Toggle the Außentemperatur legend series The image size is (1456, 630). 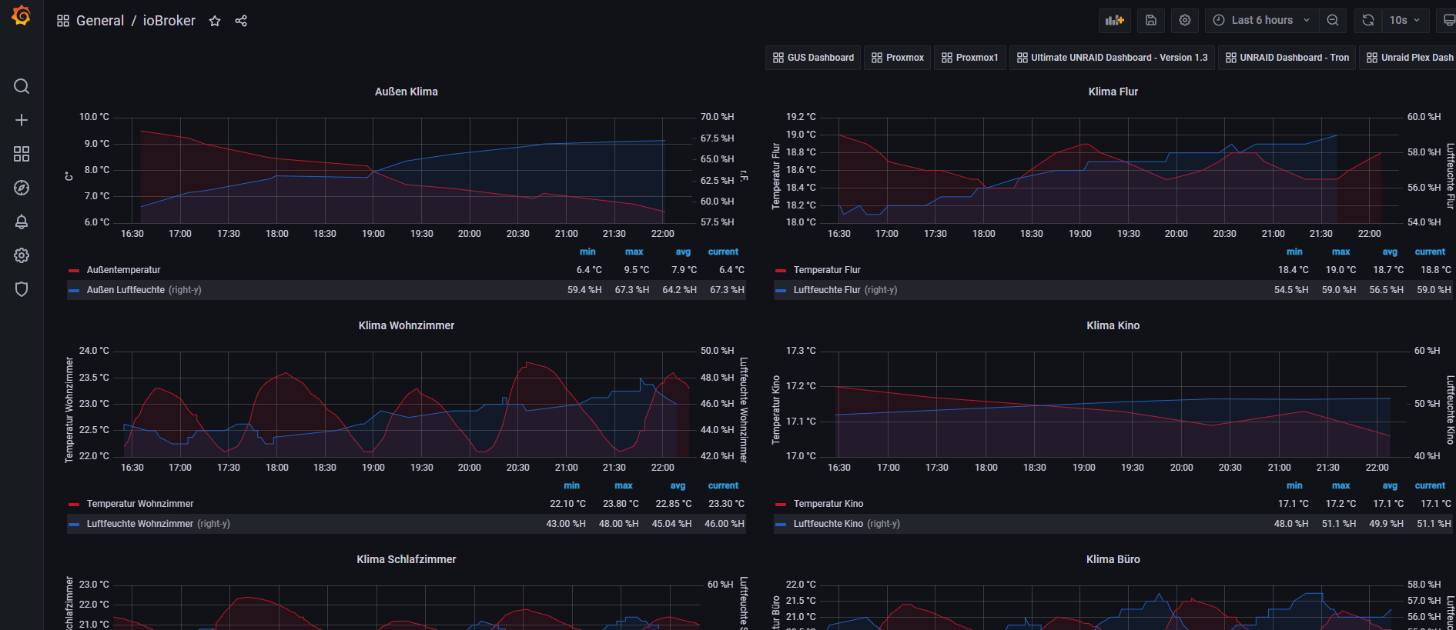pos(123,270)
